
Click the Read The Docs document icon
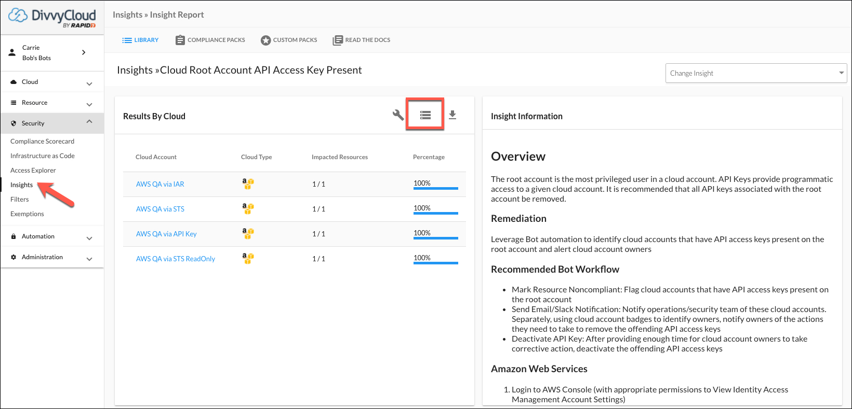pos(338,40)
